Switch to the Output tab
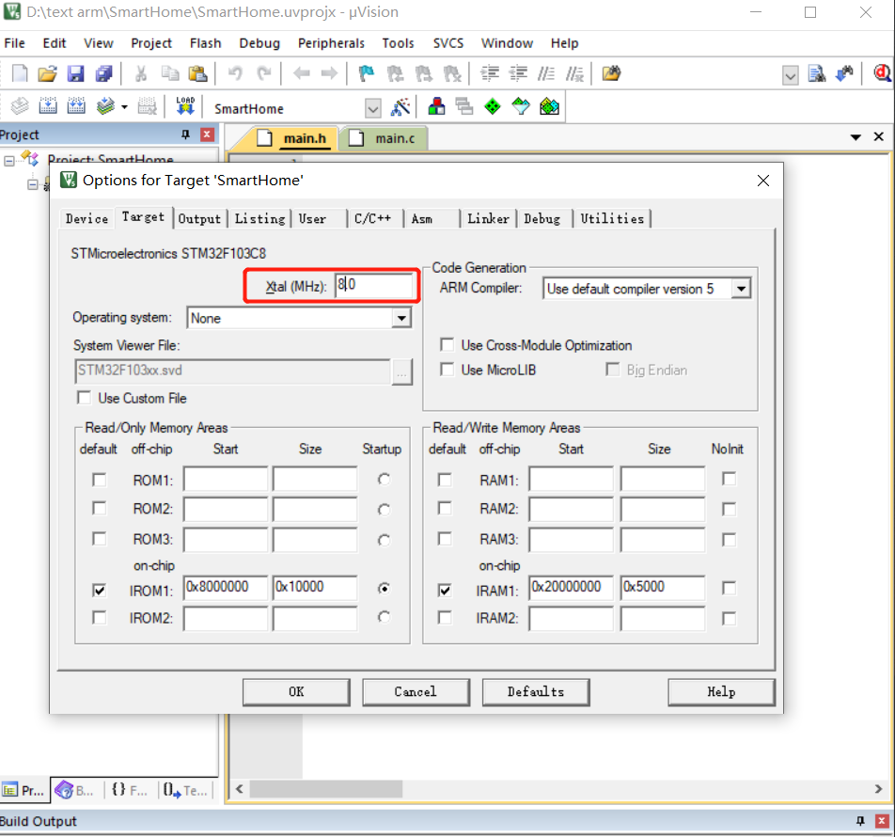 coord(199,219)
